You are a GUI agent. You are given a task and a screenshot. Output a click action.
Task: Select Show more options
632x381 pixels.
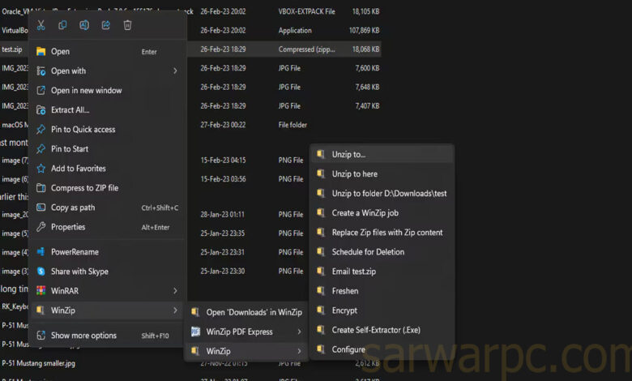click(x=107, y=336)
